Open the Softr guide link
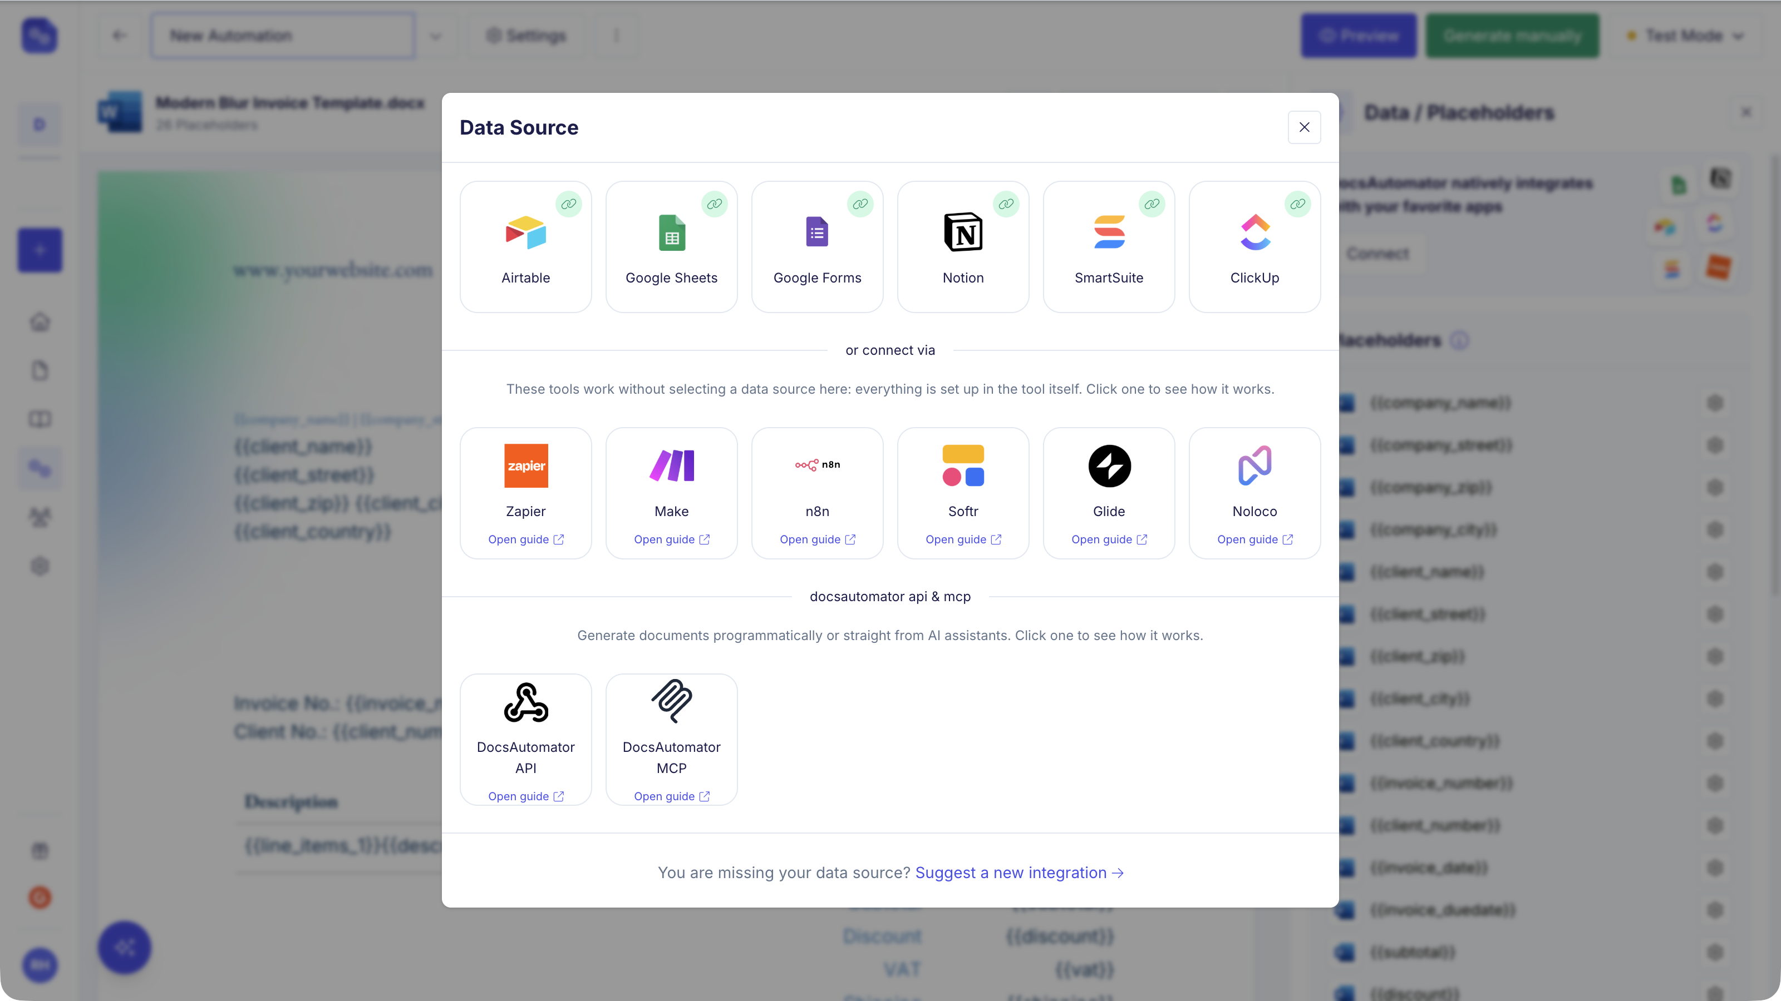Image resolution: width=1781 pixels, height=1001 pixels. click(x=964, y=539)
